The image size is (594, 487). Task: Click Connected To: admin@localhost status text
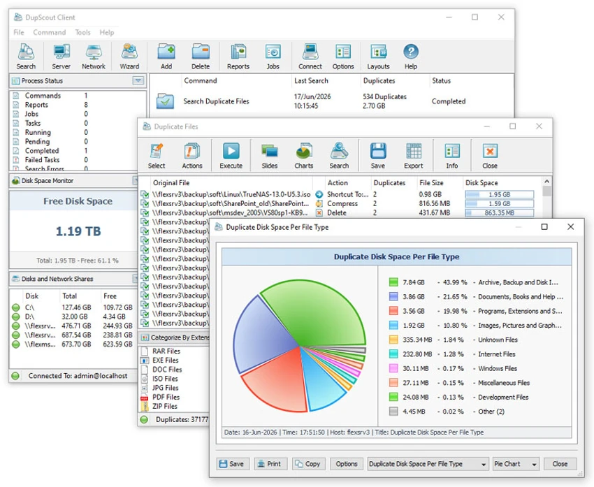(78, 376)
